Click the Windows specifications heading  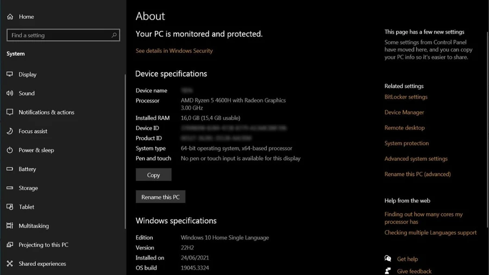pos(176,221)
